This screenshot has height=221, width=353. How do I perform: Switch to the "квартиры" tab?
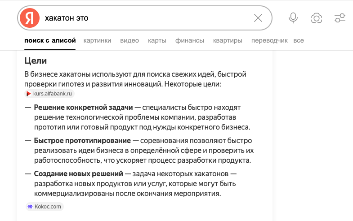pos(228,40)
